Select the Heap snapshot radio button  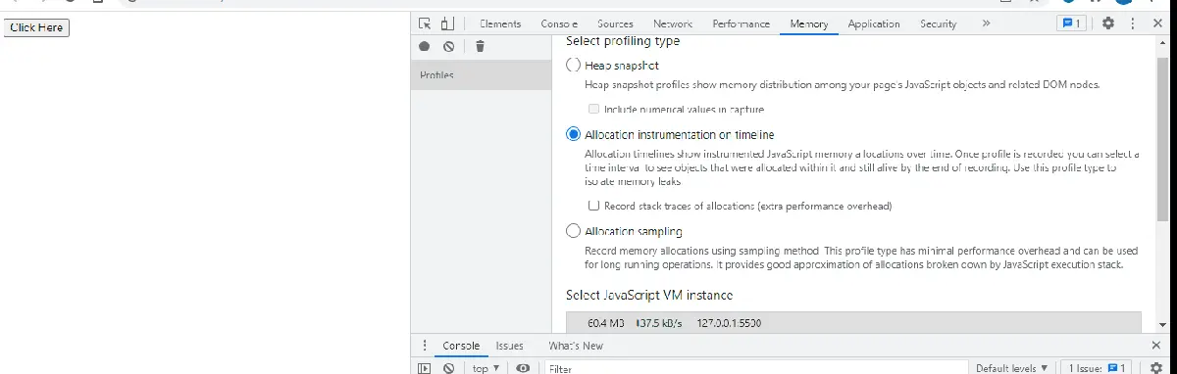coord(574,65)
